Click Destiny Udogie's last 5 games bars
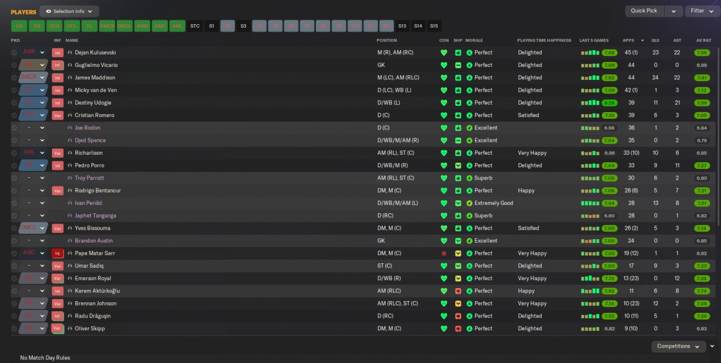This screenshot has width=721, height=363. click(x=590, y=103)
